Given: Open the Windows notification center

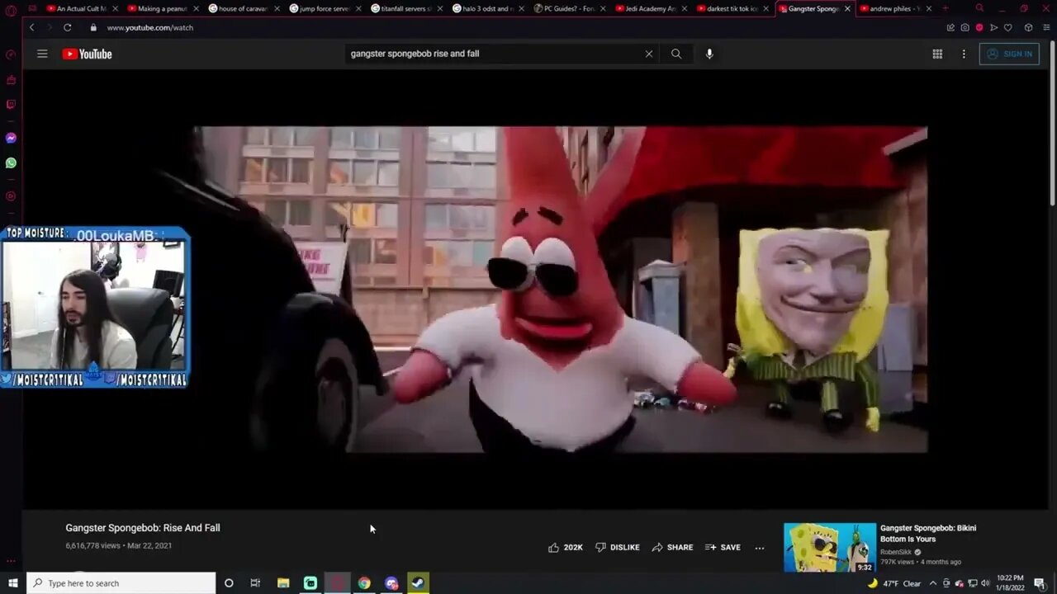Looking at the screenshot, I should click(x=1040, y=583).
